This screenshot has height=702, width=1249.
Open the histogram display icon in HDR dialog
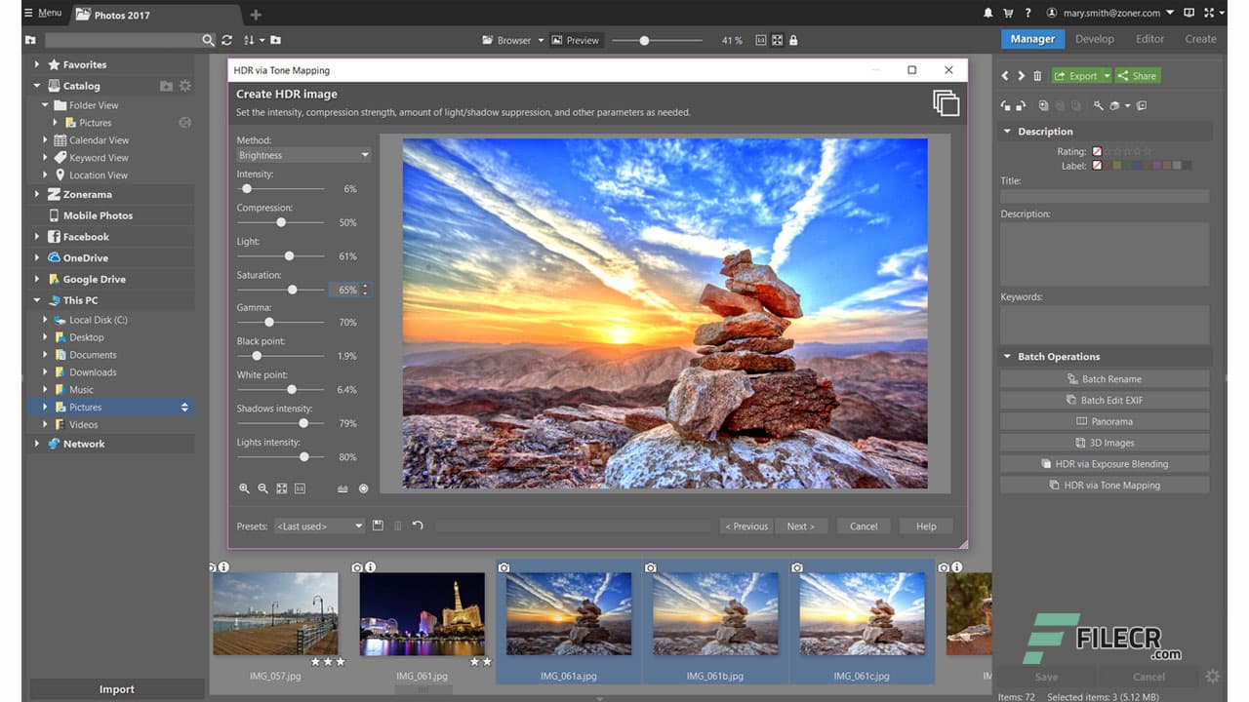pyautogui.click(x=343, y=487)
